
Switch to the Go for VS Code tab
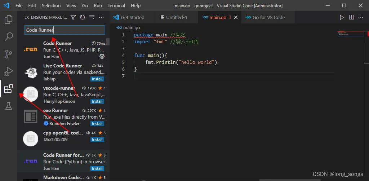coord(268,17)
